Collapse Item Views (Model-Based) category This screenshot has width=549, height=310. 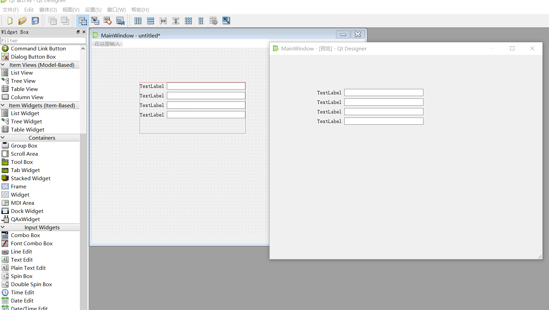40,65
